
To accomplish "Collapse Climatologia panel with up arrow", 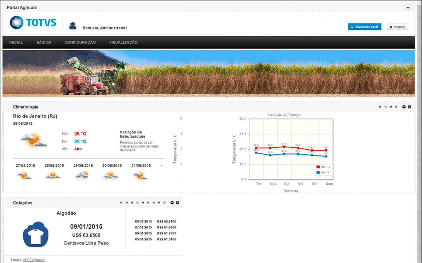I will (x=404, y=107).
